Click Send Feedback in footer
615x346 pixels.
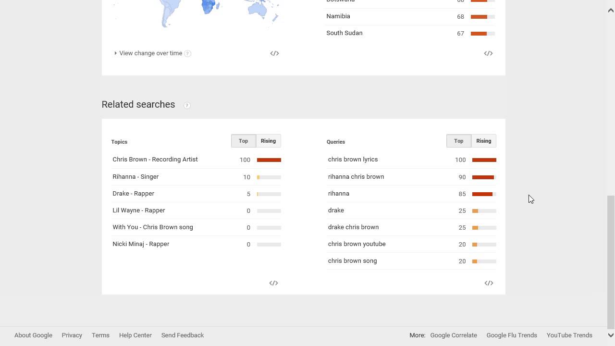tap(183, 335)
